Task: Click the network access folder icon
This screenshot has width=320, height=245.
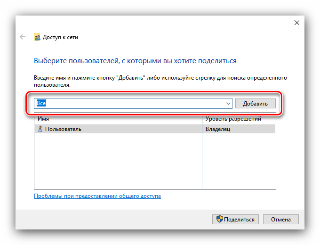Action: point(37,37)
